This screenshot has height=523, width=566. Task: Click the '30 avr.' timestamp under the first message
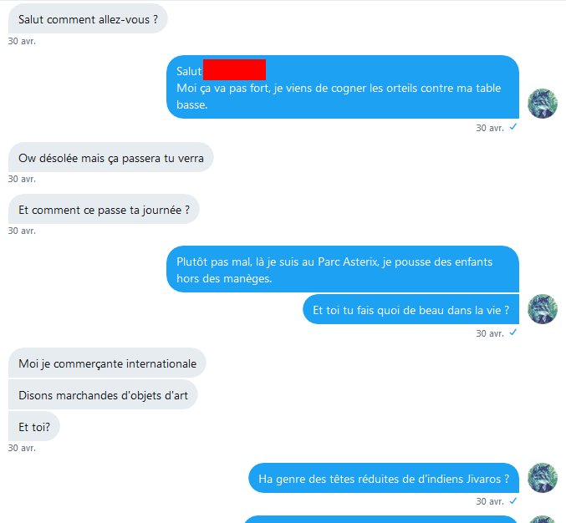(22, 41)
